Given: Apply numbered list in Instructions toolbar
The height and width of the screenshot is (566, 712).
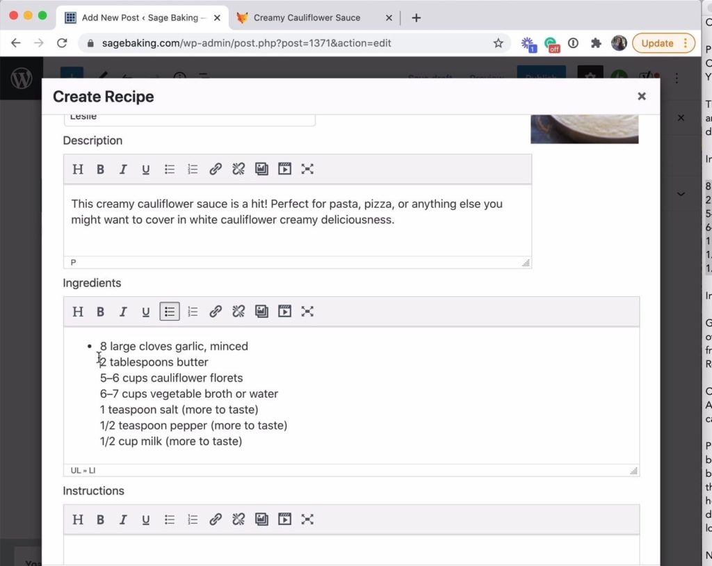Looking at the screenshot, I should coord(193,519).
